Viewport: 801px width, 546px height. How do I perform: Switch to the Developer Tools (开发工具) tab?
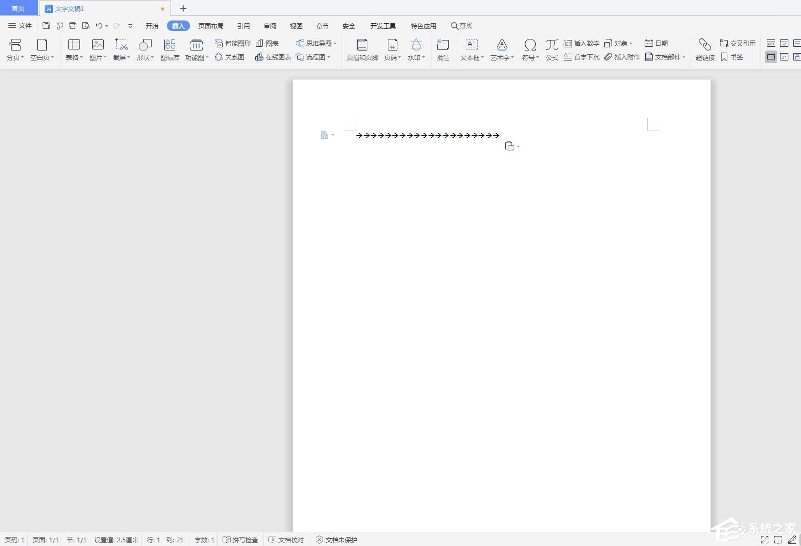[x=383, y=26]
